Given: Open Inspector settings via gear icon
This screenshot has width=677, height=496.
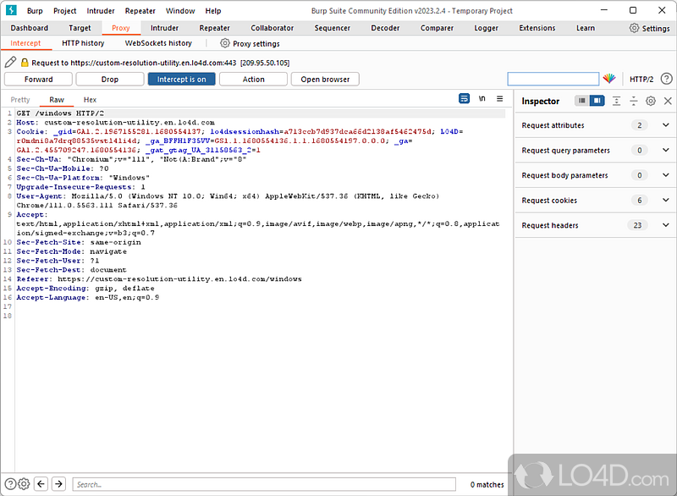Looking at the screenshot, I should 651,99.
